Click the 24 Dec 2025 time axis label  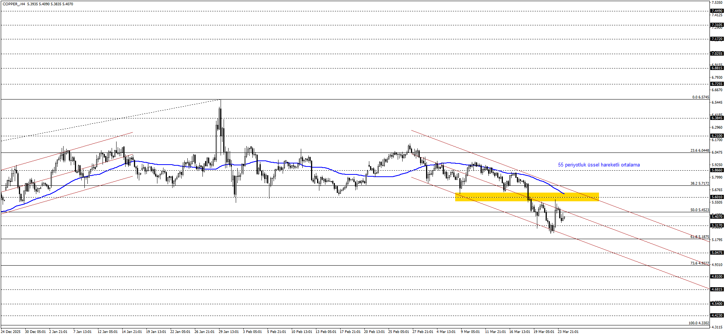(x=11, y=332)
